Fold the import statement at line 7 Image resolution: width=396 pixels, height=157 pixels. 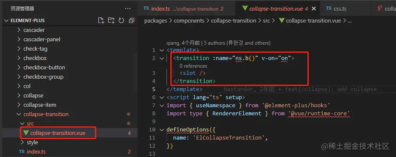point(162,105)
